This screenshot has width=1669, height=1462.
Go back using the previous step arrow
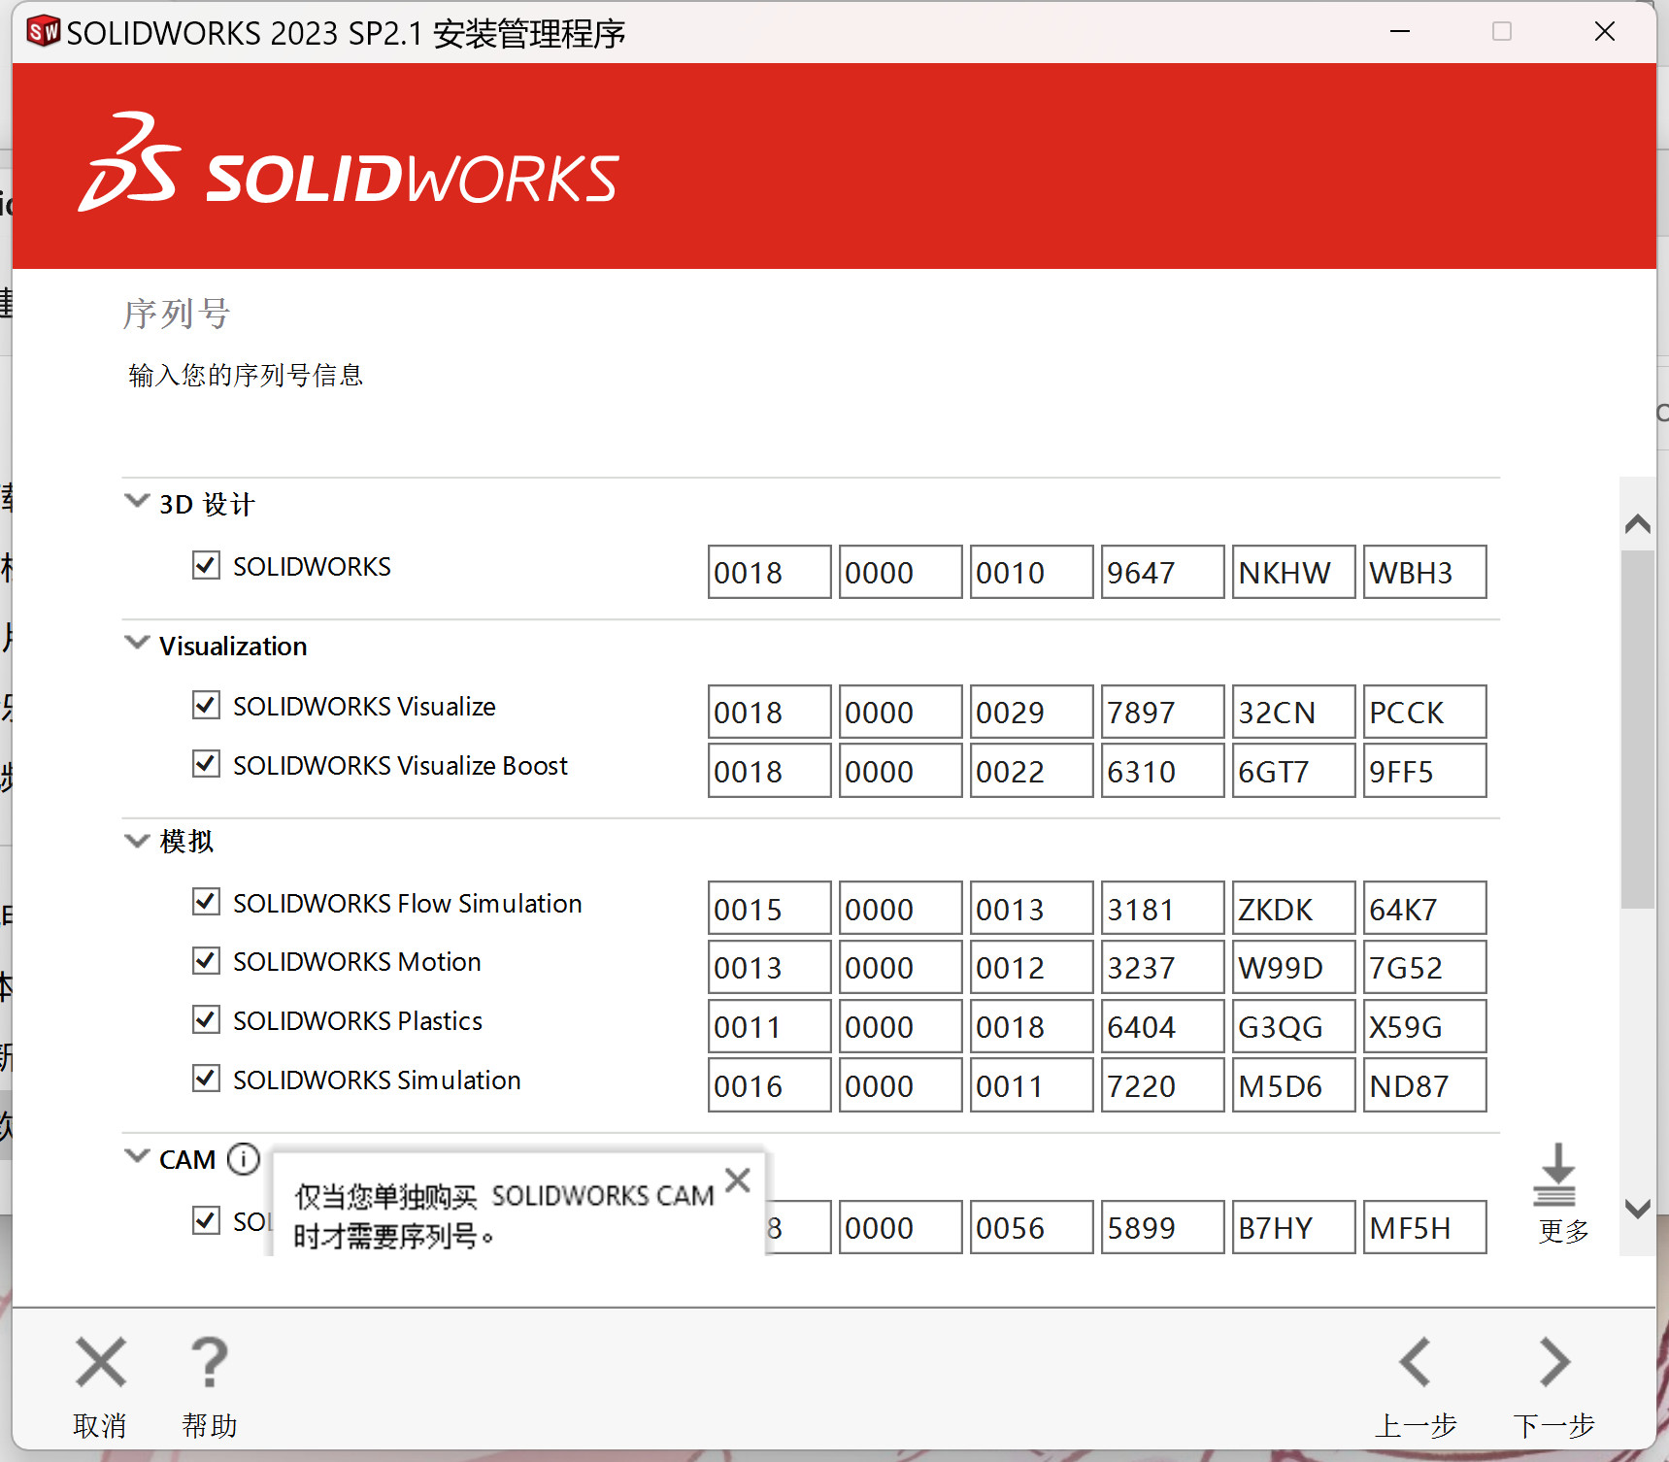tap(1416, 1363)
